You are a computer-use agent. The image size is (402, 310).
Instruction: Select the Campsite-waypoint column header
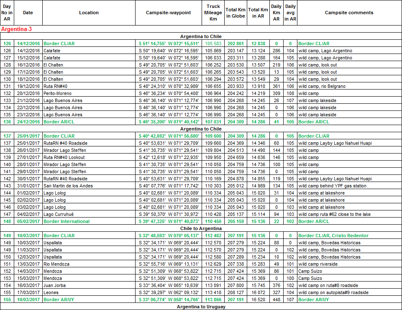(168, 13)
